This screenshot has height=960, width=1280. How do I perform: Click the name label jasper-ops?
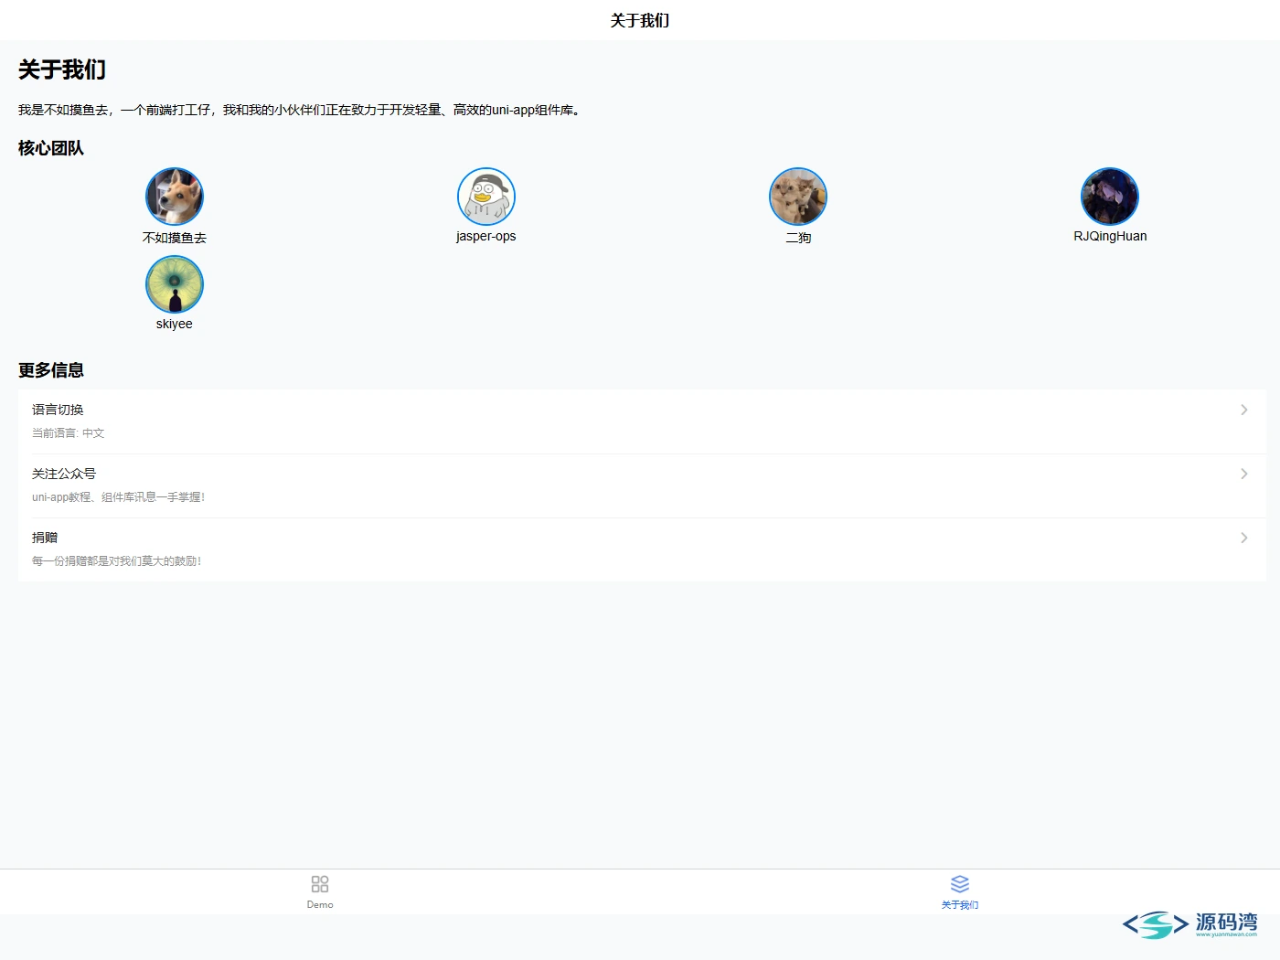pyautogui.click(x=486, y=236)
